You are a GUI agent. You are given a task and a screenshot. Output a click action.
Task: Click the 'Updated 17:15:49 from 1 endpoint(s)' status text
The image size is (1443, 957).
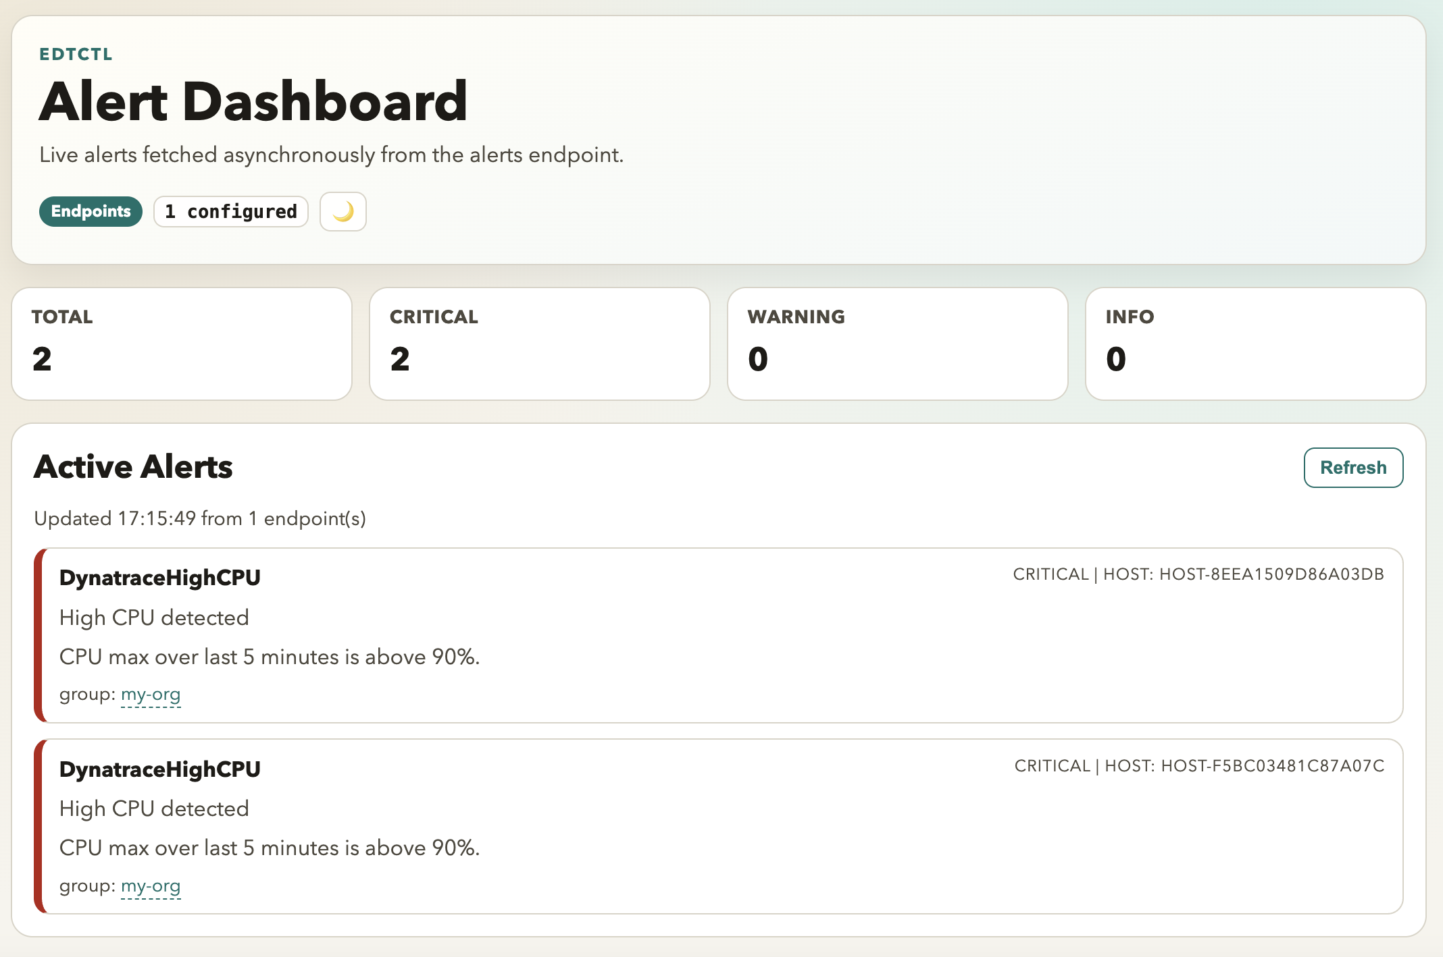click(200, 518)
